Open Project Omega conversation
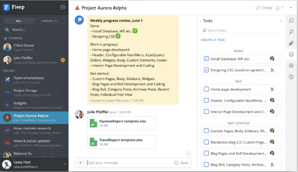 (34, 93)
